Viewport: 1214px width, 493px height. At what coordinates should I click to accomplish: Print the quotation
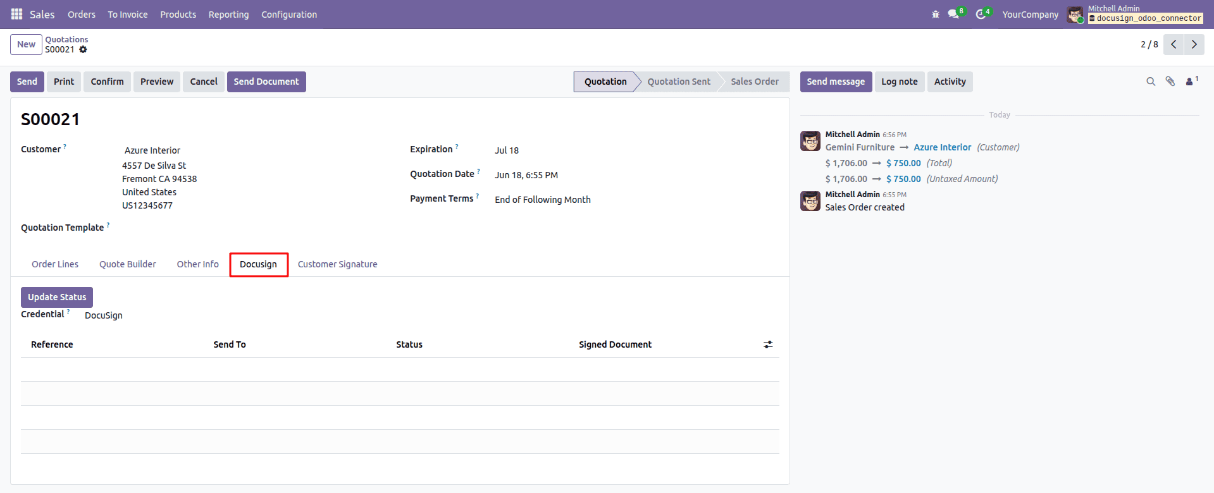[x=64, y=82]
